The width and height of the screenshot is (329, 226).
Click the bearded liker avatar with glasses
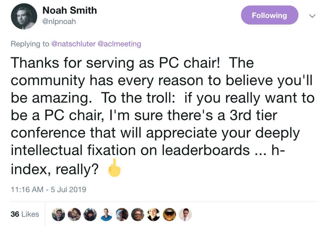click(74, 214)
